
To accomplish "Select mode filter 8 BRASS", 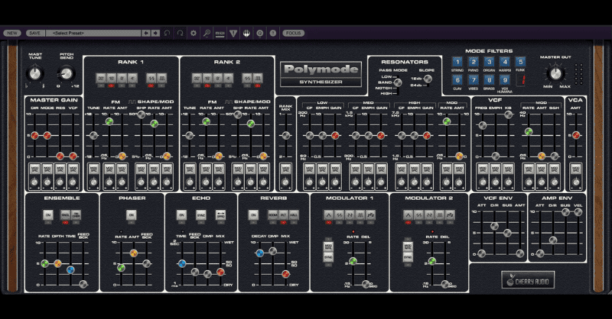I will tap(489, 80).
